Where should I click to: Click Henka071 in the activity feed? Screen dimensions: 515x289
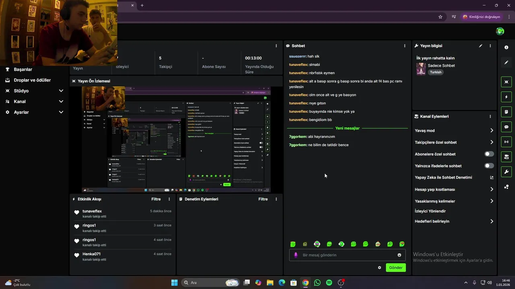[92, 254]
